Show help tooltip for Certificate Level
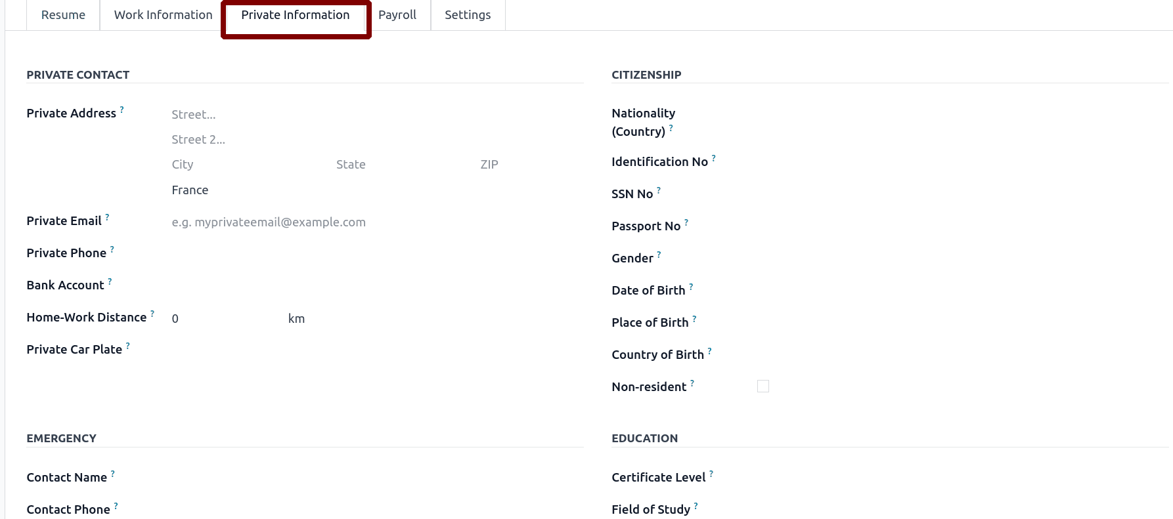The width and height of the screenshot is (1173, 519). [711, 474]
